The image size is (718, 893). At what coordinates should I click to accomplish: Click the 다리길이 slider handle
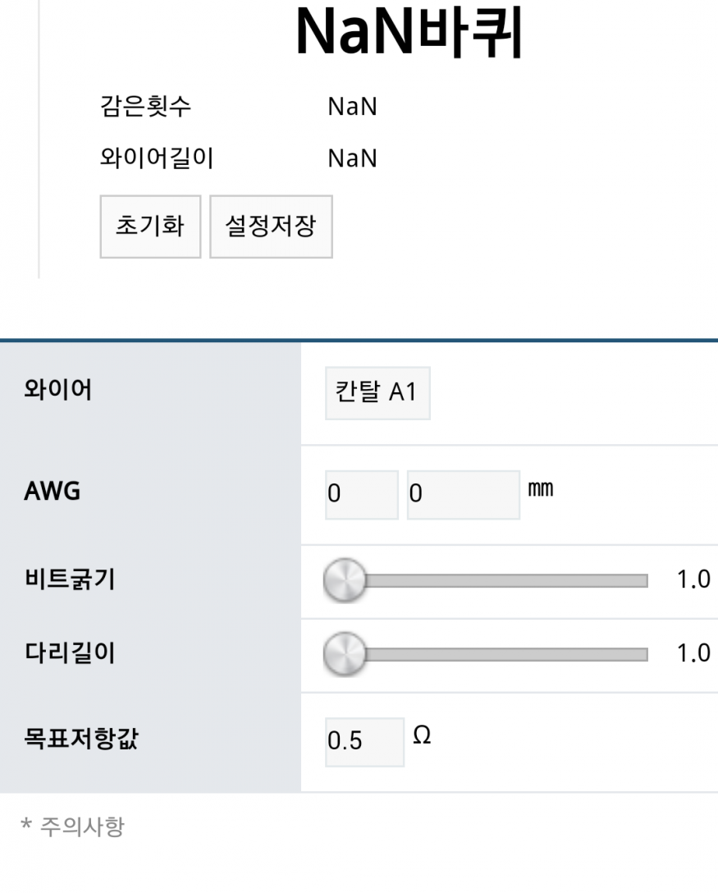[x=345, y=654]
